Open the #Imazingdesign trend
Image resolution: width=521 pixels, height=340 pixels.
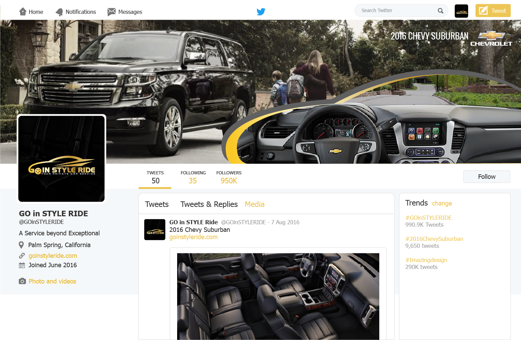pyautogui.click(x=426, y=260)
